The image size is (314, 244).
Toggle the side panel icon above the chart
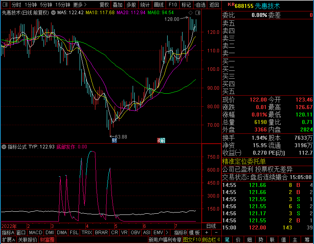point(198,13)
